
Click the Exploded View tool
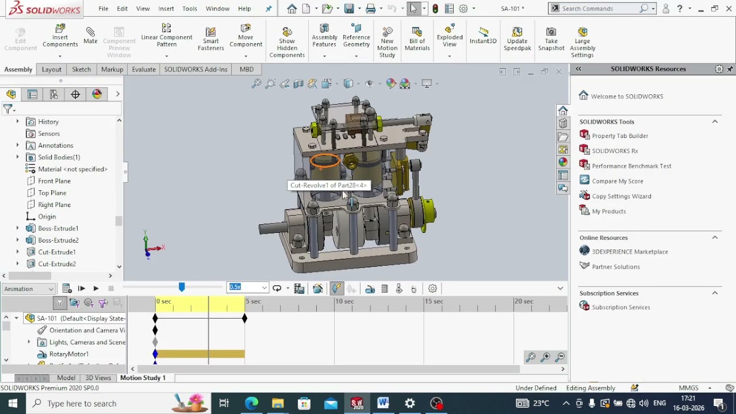pos(450,36)
